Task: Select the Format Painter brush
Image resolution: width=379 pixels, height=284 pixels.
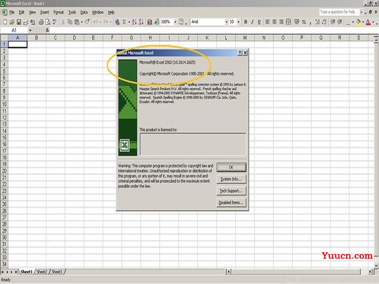Action: pos(87,22)
